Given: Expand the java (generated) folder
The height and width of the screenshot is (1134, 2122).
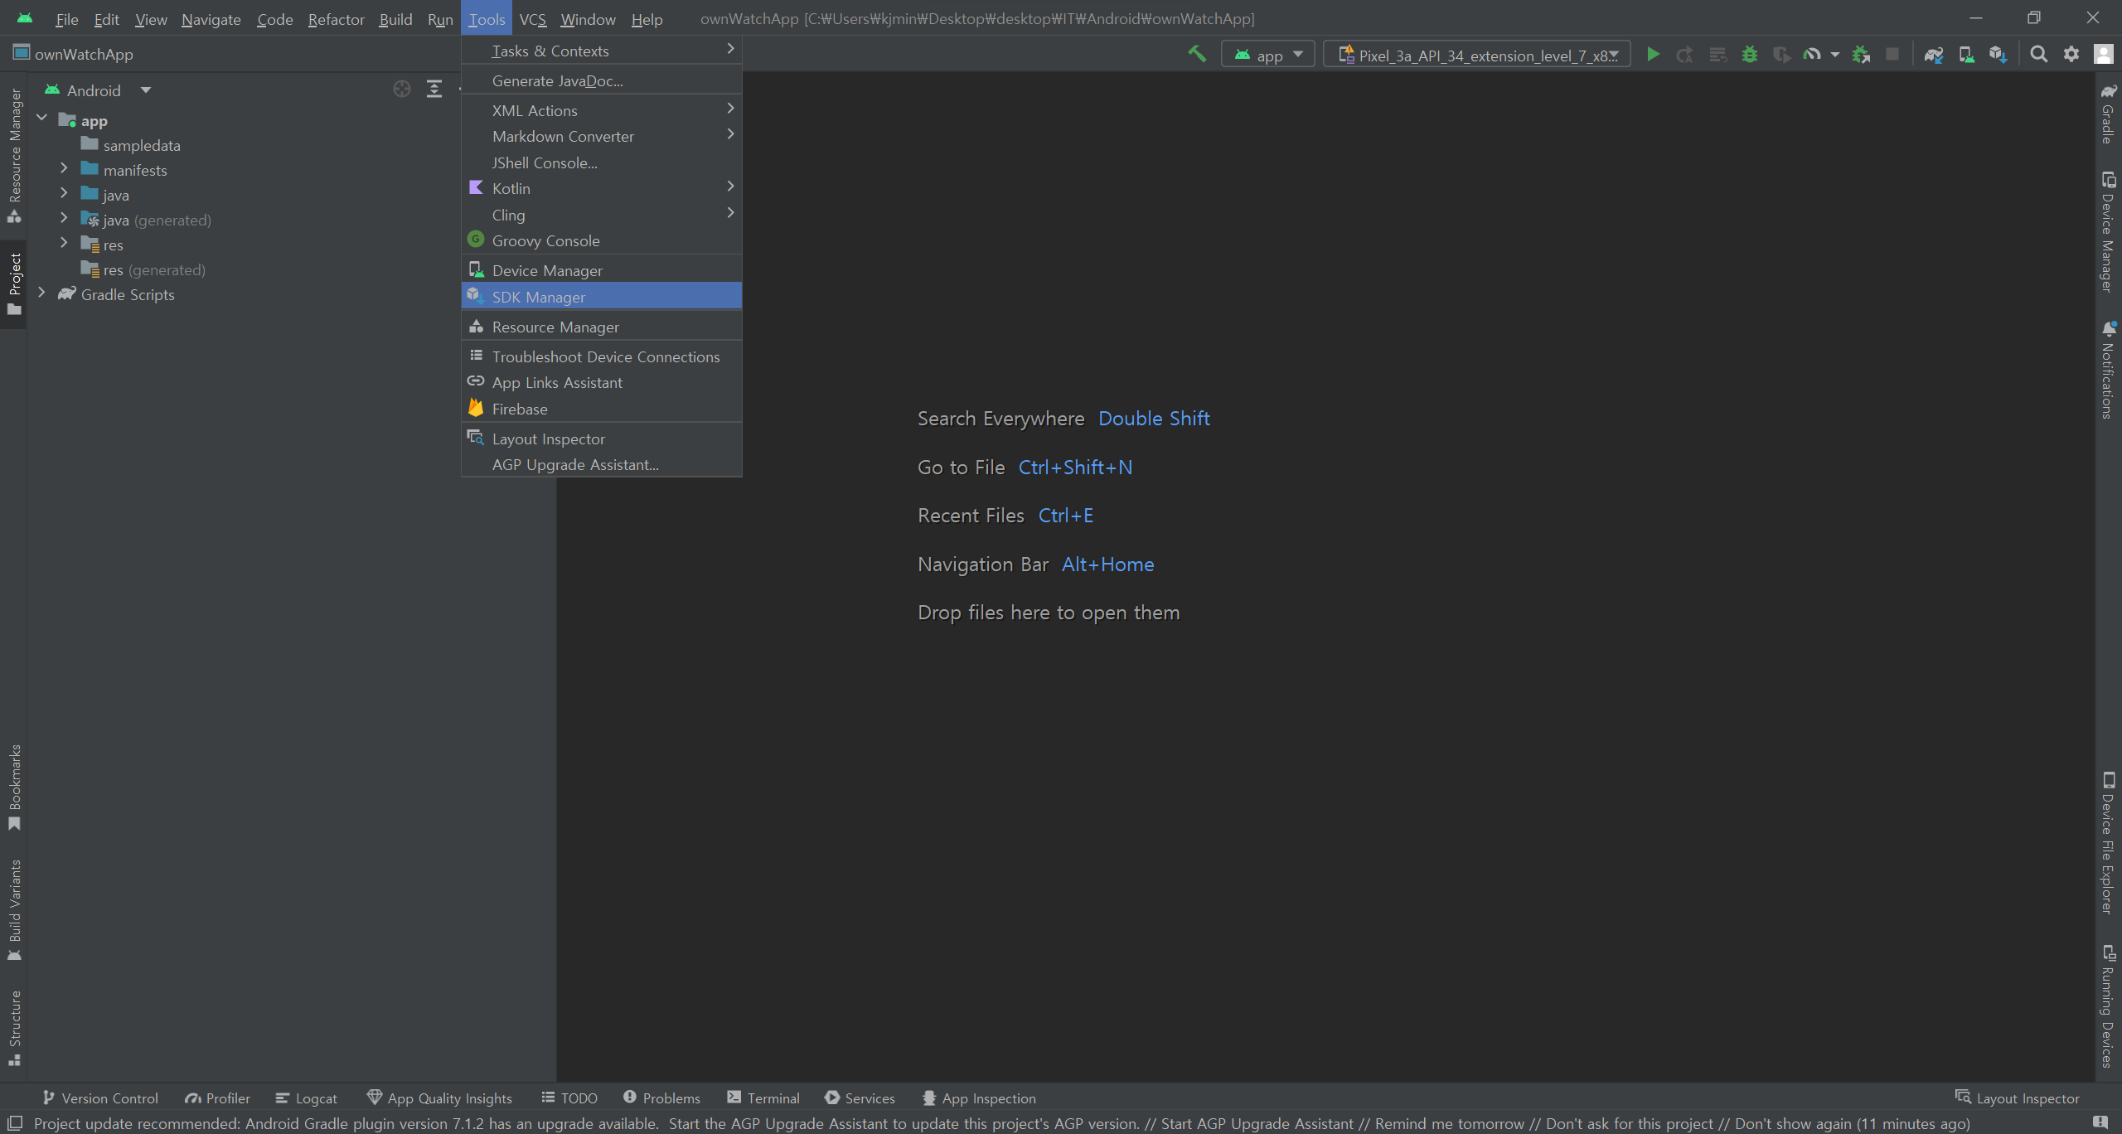Looking at the screenshot, I should click(64, 218).
